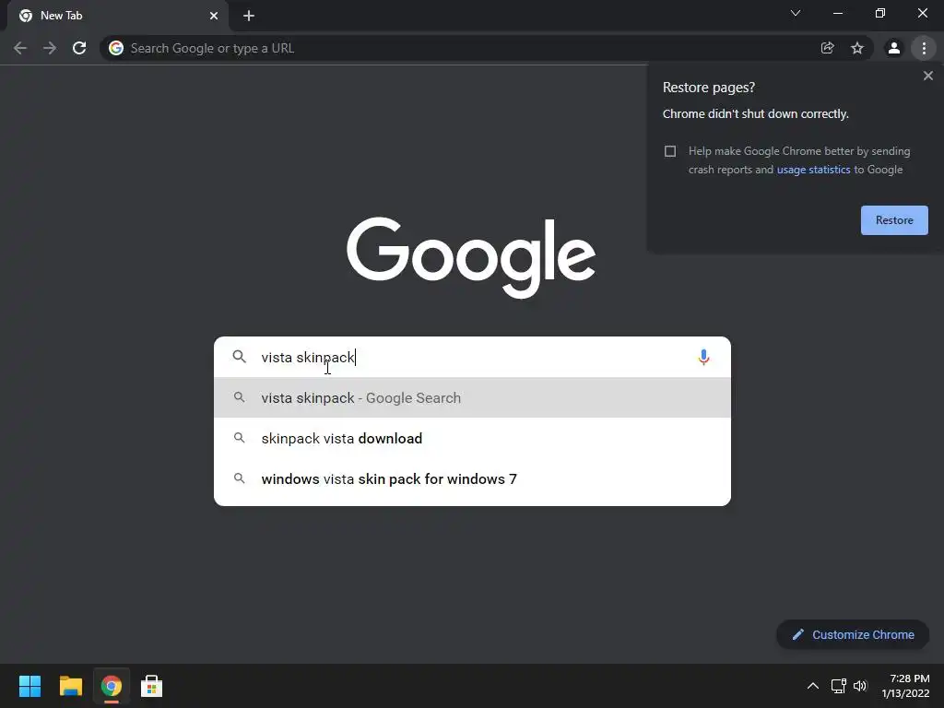Image resolution: width=944 pixels, height=708 pixels.
Task: Open the Chrome profile icon
Action: coord(894,48)
